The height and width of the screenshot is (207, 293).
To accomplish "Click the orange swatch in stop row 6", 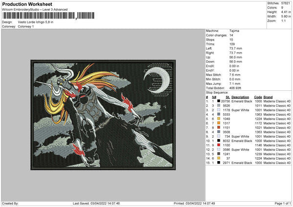I will [219, 123].
